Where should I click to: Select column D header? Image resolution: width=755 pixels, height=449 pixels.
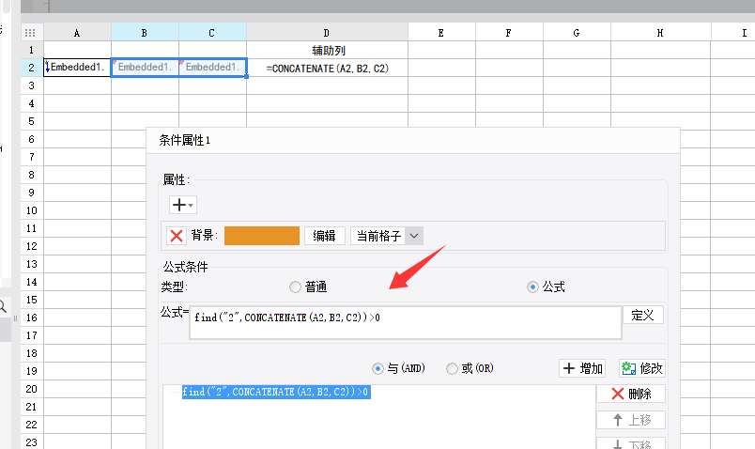tap(327, 33)
